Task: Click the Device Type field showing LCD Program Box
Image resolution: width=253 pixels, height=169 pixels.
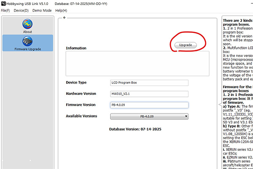Action: 149,83
